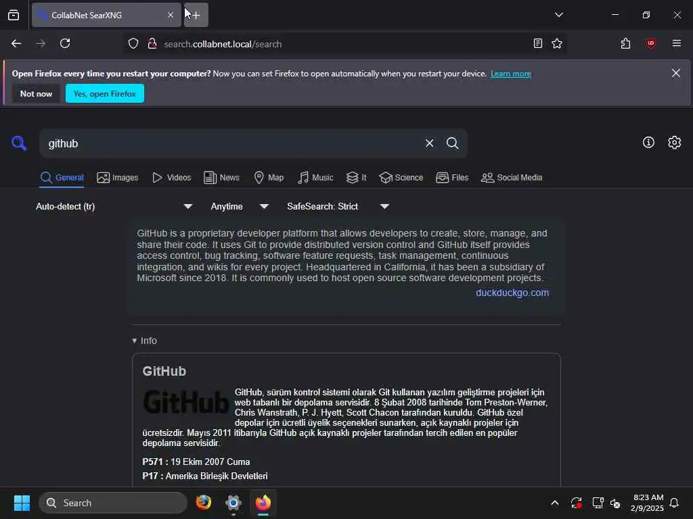Viewport: 693px width, 519px height.
Task: Switch to Science category
Action: tap(401, 178)
